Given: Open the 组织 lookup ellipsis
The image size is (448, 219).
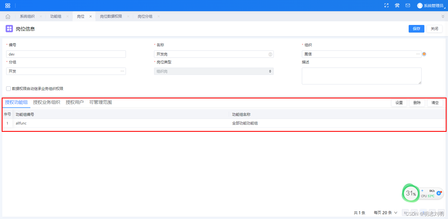Looking at the screenshot, I should pos(418,54).
